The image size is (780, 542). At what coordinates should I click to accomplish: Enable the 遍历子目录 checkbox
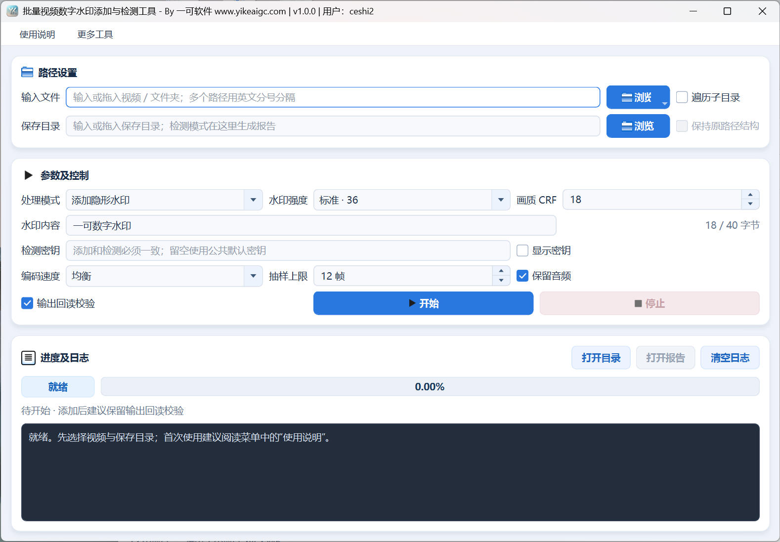pyautogui.click(x=682, y=97)
